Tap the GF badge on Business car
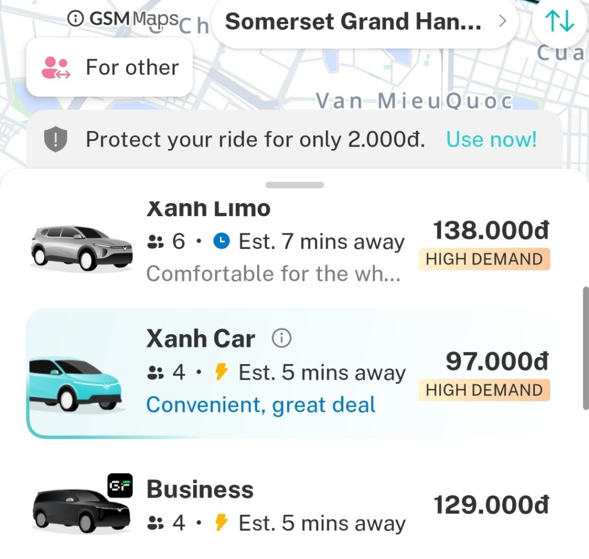This screenshot has width=589, height=559. (120, 487)
